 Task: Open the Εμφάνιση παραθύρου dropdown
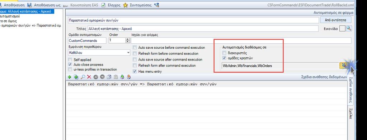point(128,53)
